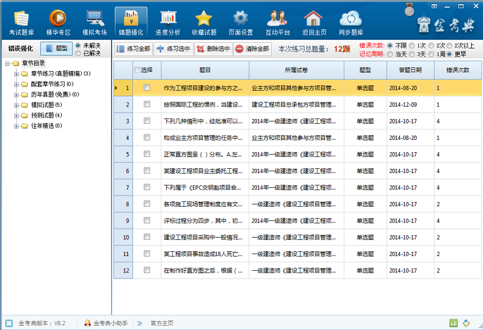This screenshot has height=330, width=483.
Task: Choose 不限 error count radio
Action: click(x=390, y=46)
